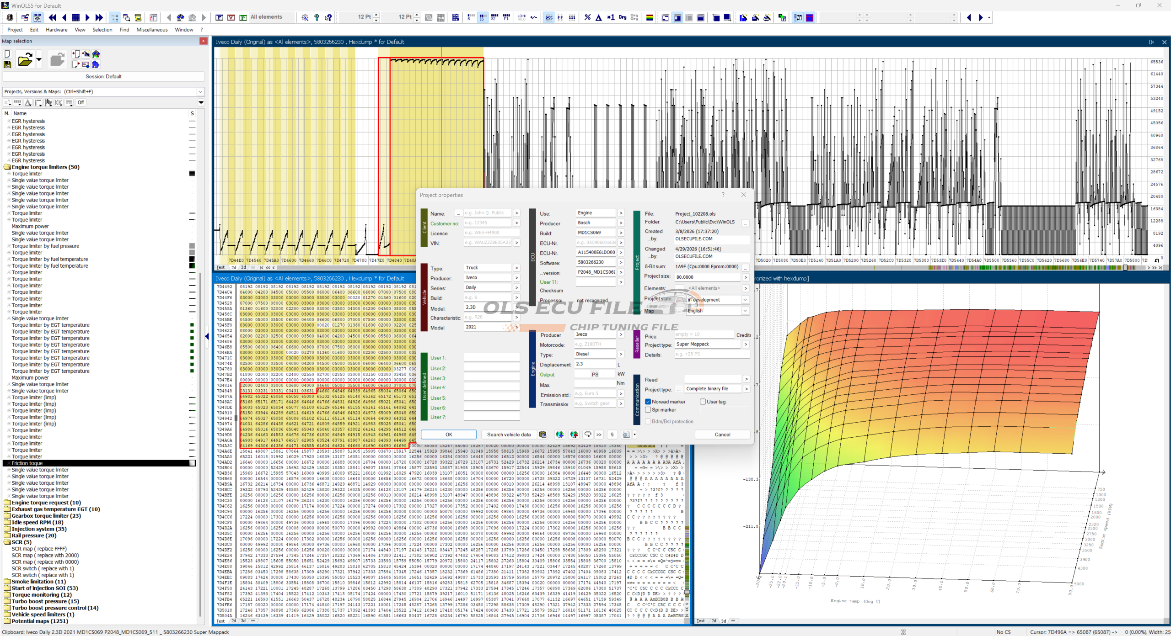Tick the User tag checkbox
Screen dimensions: 1171x636
703,402
